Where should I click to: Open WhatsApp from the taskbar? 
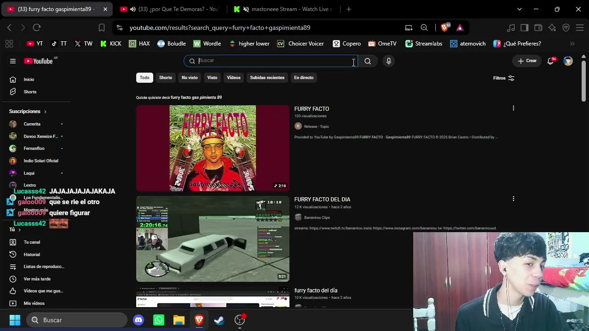[159, 320]
